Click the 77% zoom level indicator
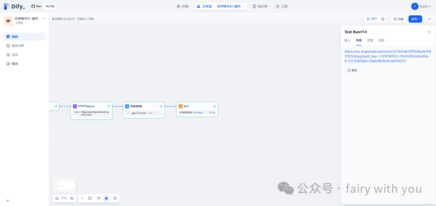The image size is (436, 206). coord(64,198)
